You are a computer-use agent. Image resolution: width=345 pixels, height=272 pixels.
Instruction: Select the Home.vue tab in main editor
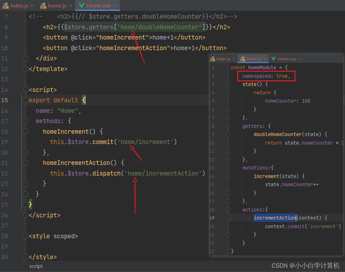pyautogui.click(x=98, y=5)
